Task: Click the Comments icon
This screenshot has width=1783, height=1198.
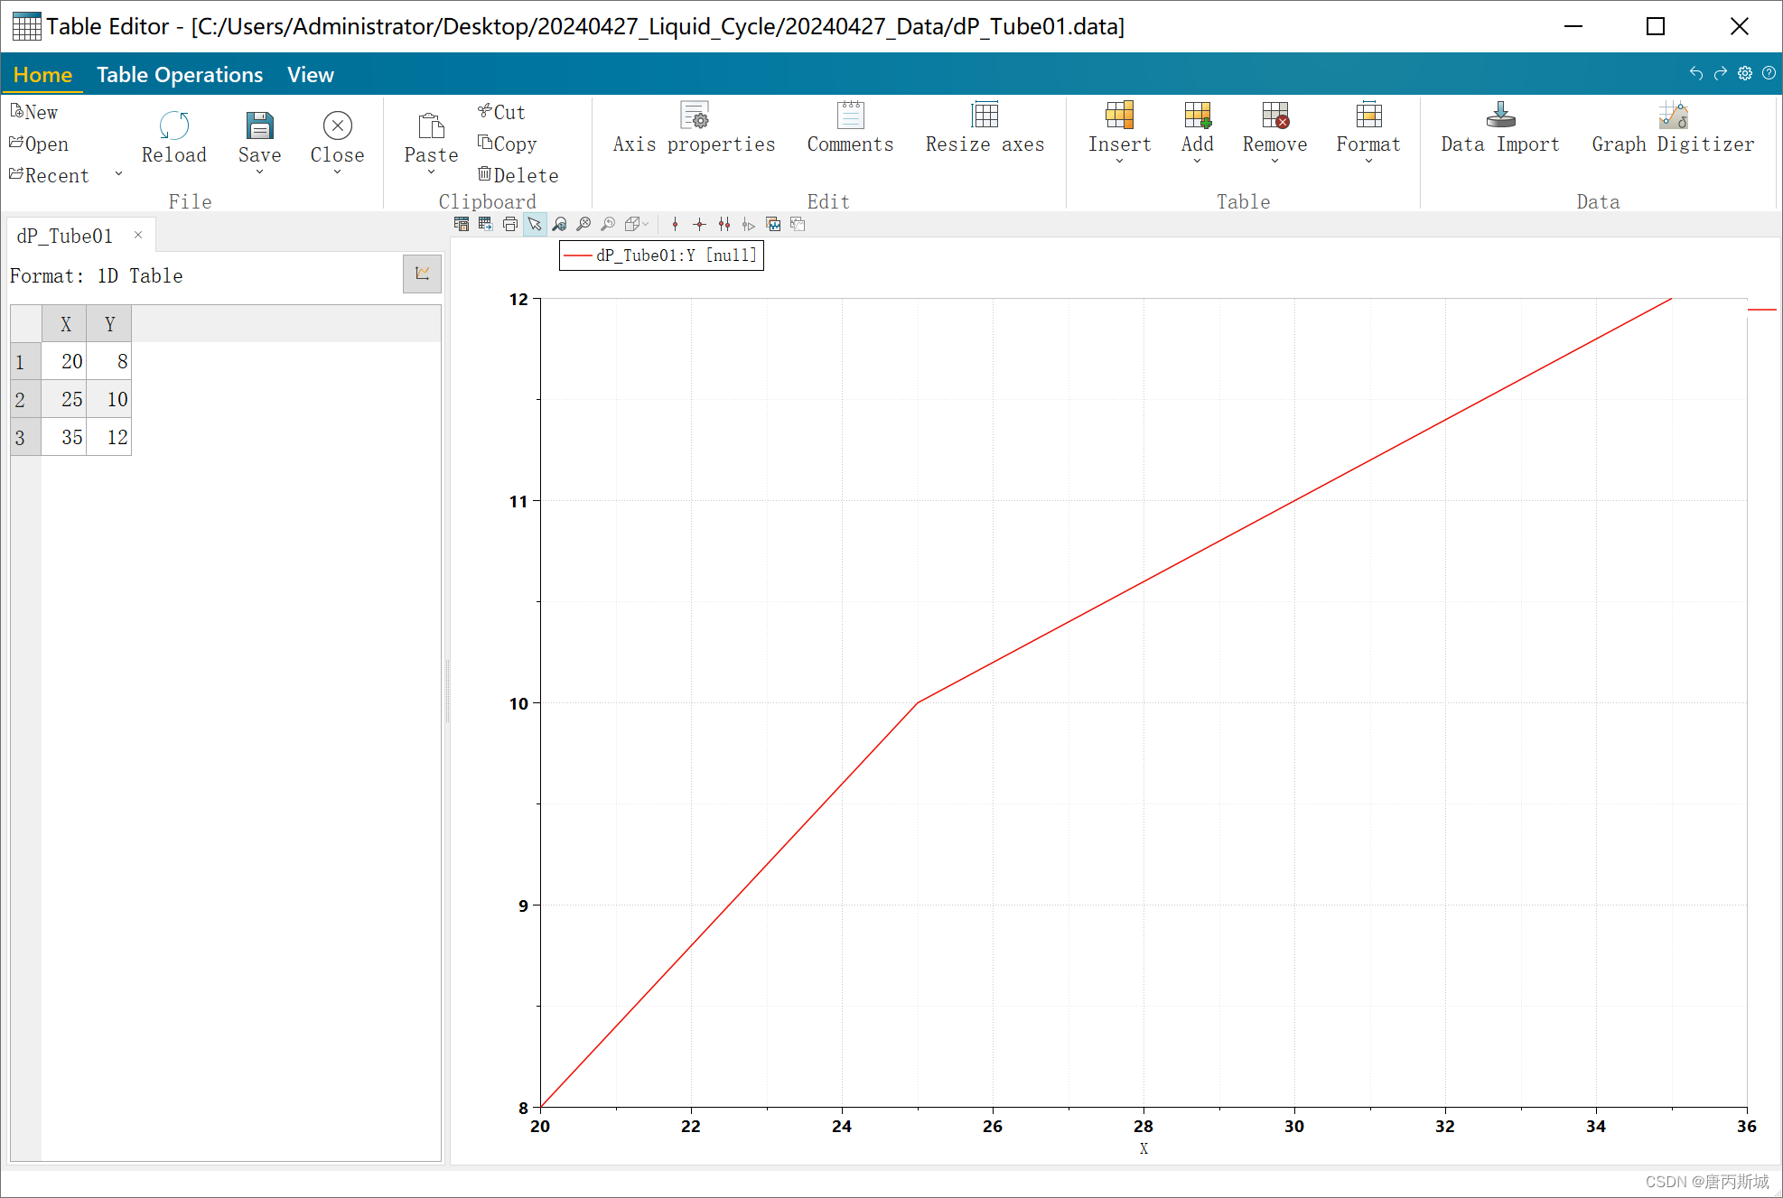Action: (850, 116)
